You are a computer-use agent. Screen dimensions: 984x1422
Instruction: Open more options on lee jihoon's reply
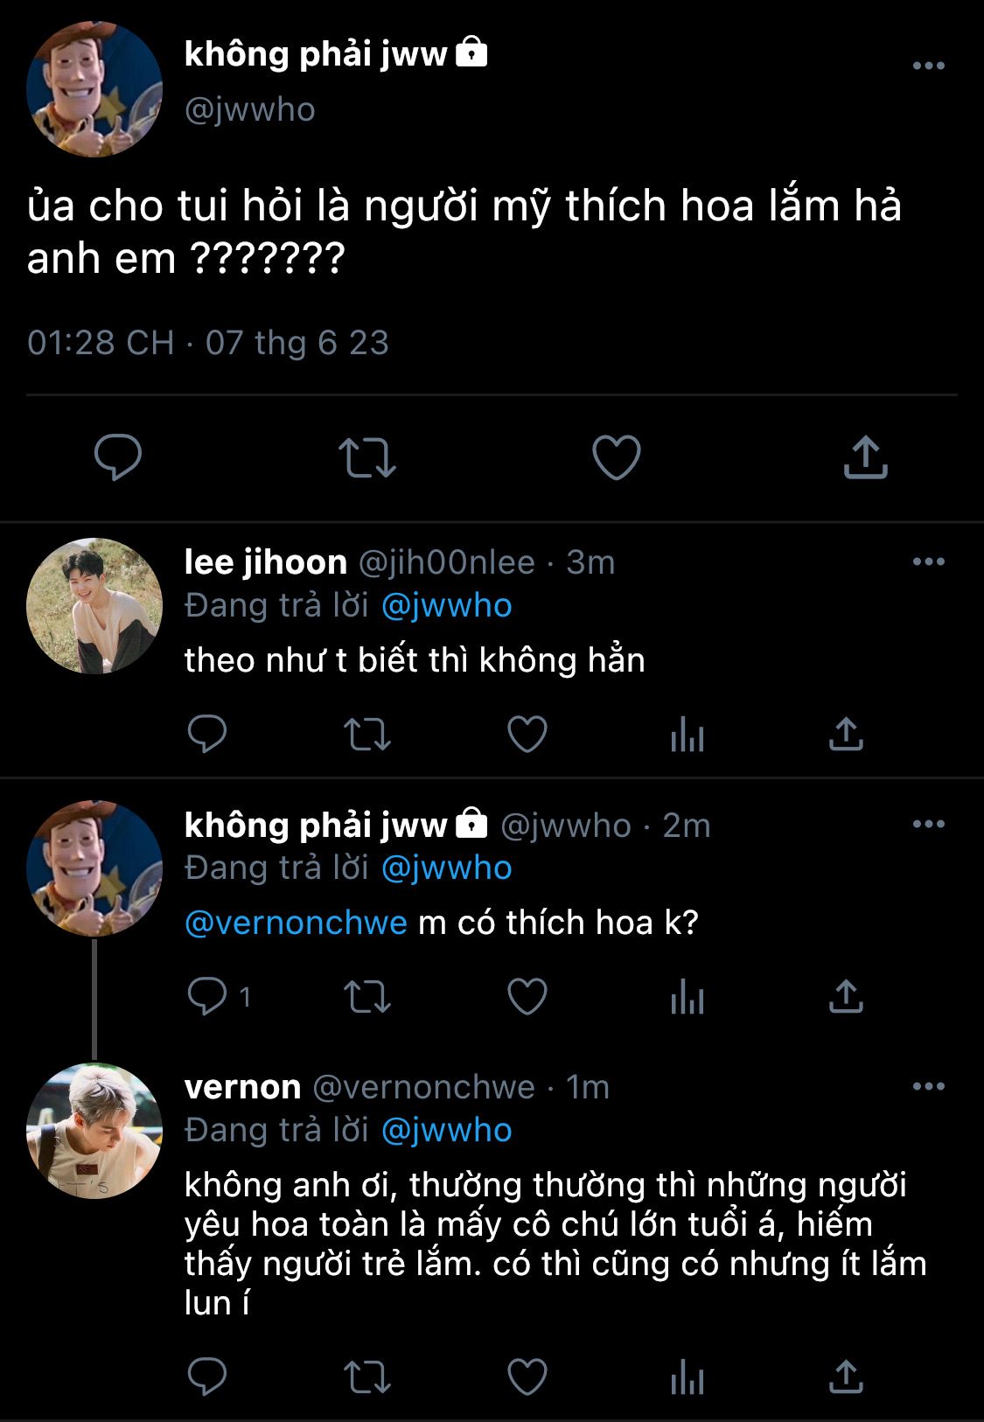pyautogui.click(x=928, y=562)
